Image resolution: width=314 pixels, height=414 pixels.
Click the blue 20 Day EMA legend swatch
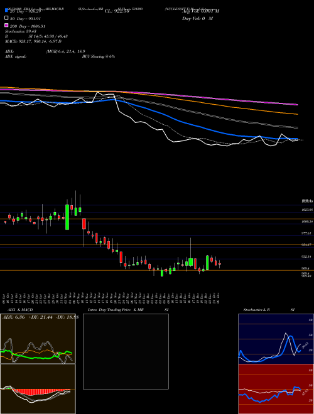click(x=7, y=11)
